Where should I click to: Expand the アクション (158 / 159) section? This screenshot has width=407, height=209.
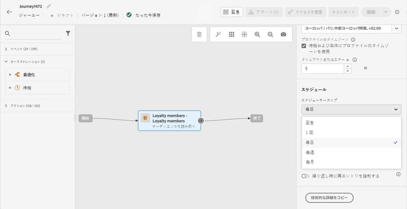point(37,106)
